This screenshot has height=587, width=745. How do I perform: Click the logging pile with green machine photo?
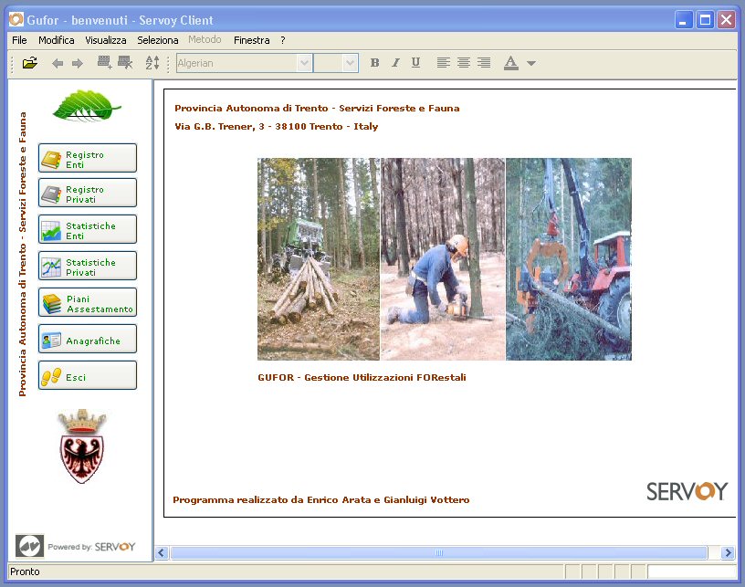coord(319,259)
